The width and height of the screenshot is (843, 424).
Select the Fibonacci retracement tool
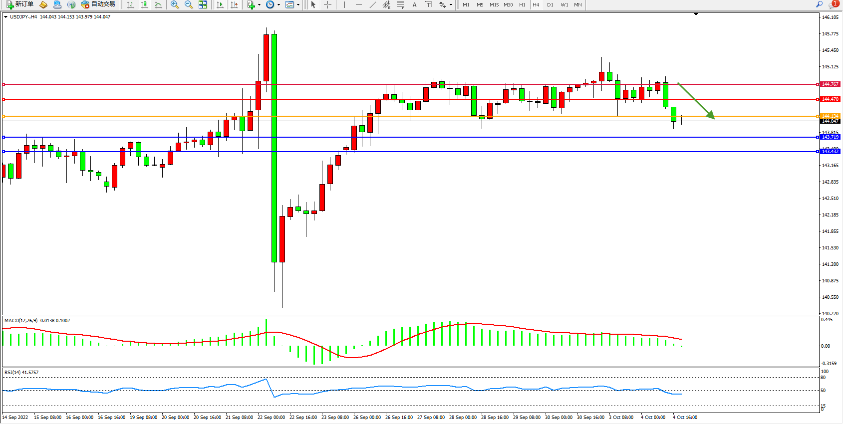400,4
